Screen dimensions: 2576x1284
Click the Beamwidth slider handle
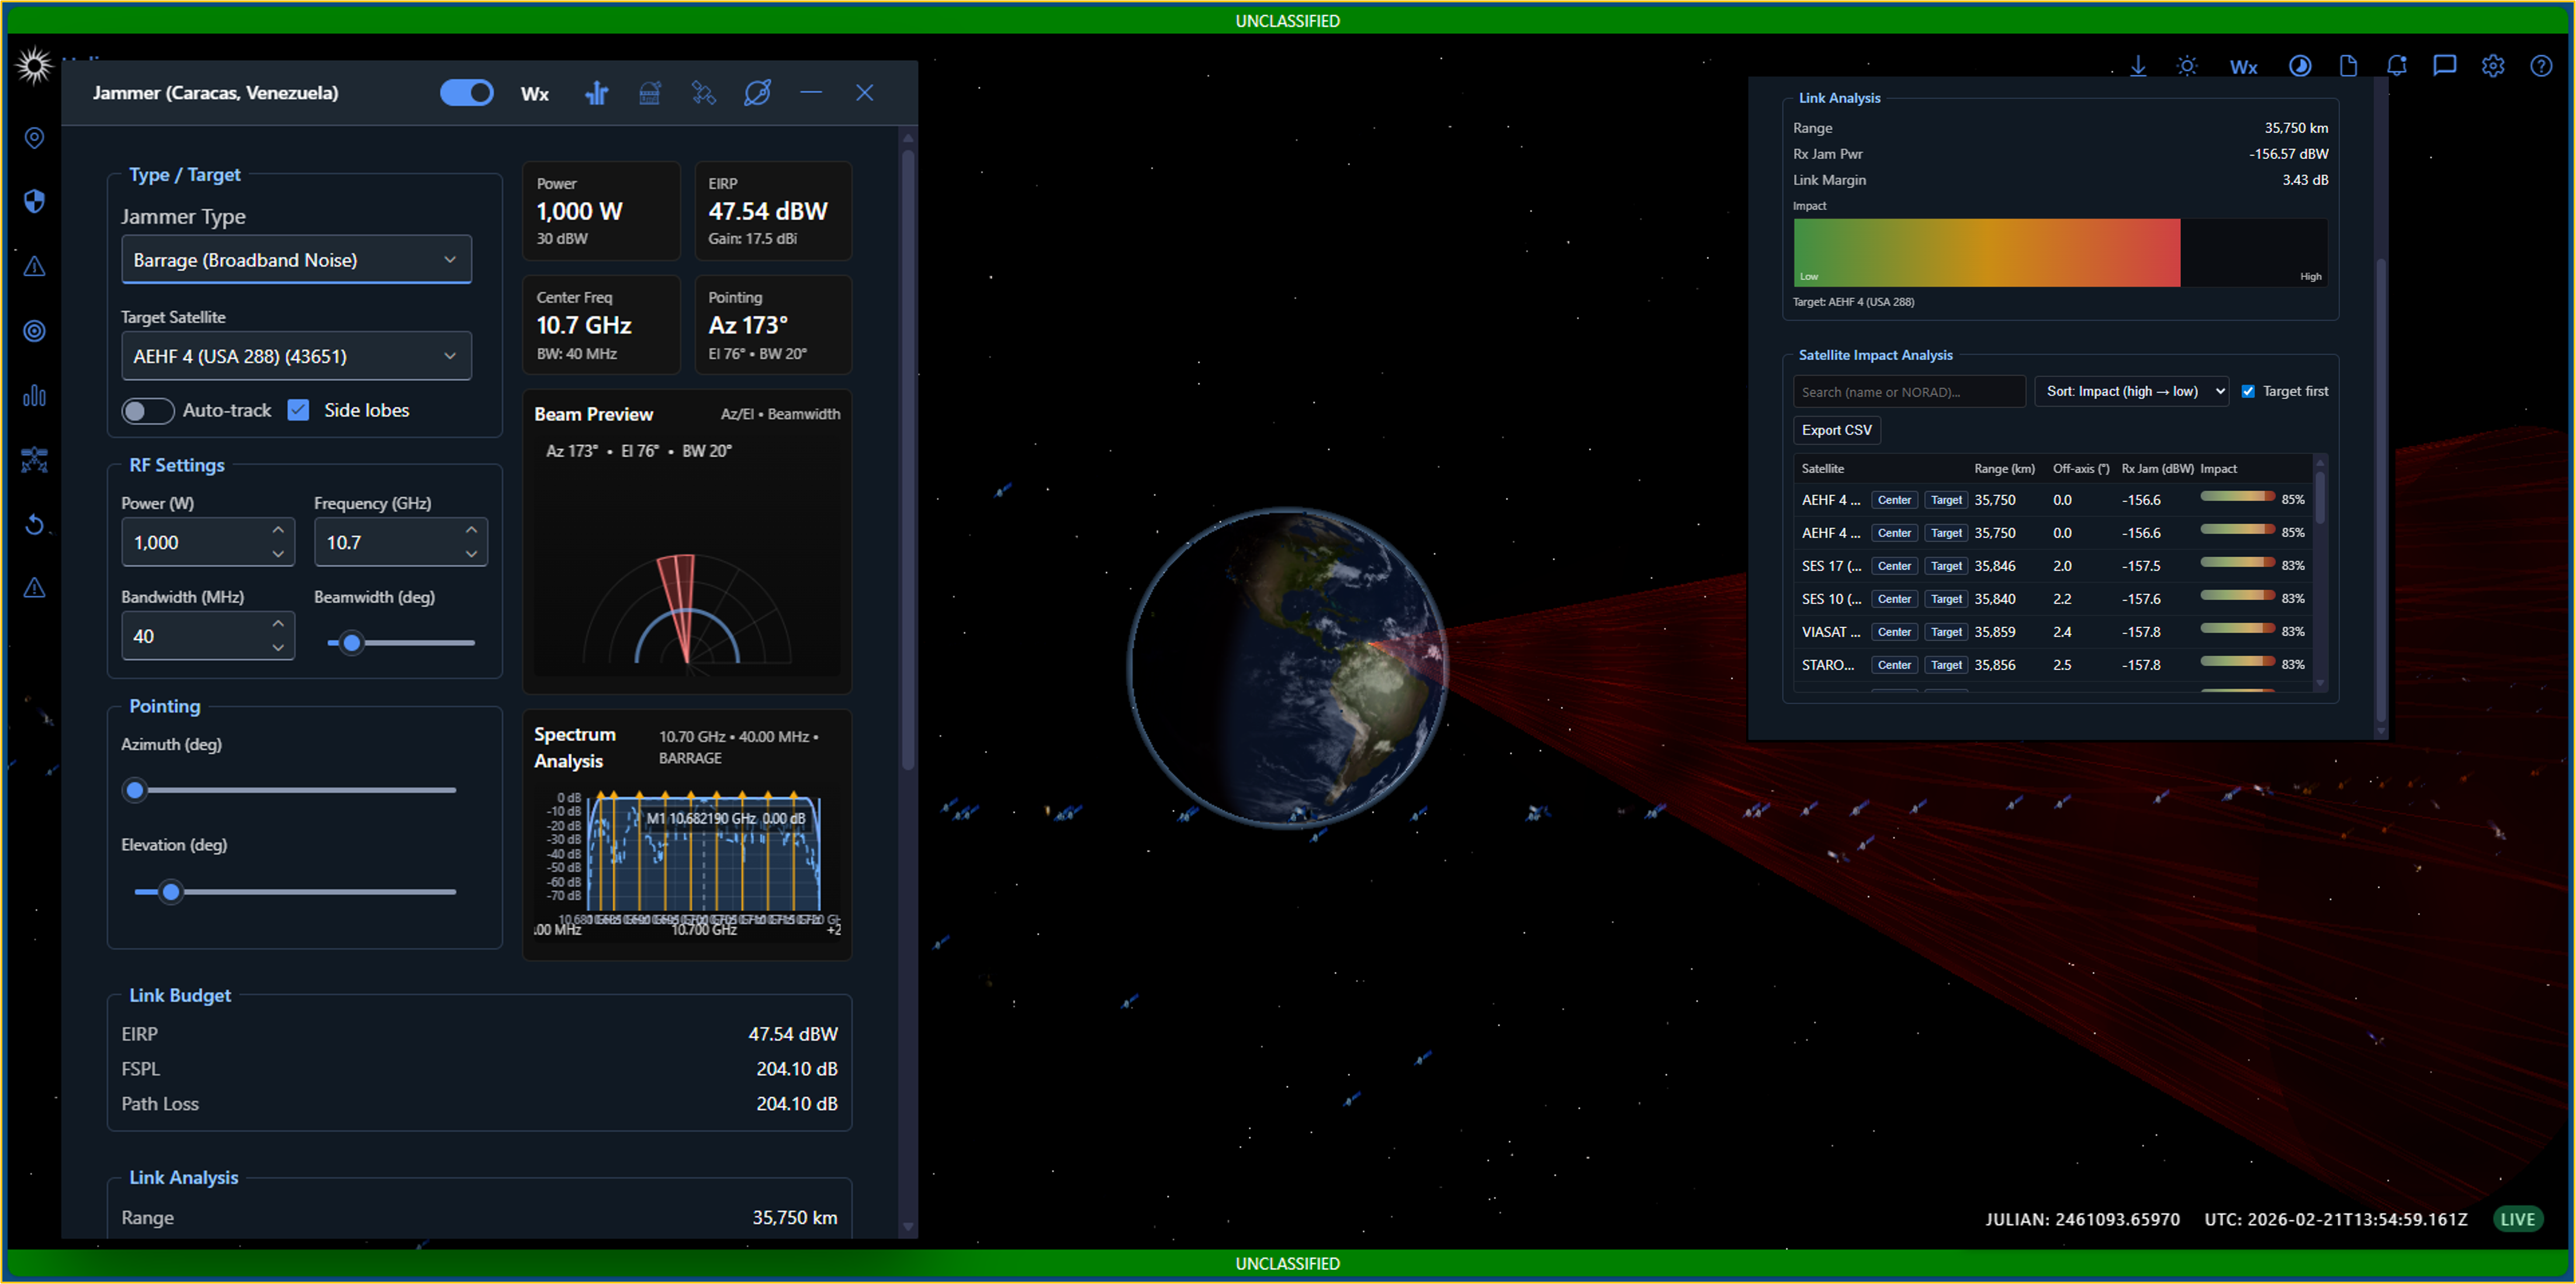coord(351,643)
